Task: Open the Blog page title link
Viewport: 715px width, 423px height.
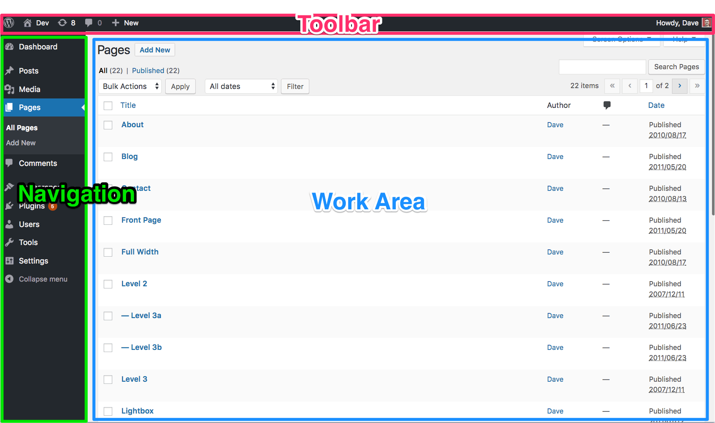Action: (129, 156)
